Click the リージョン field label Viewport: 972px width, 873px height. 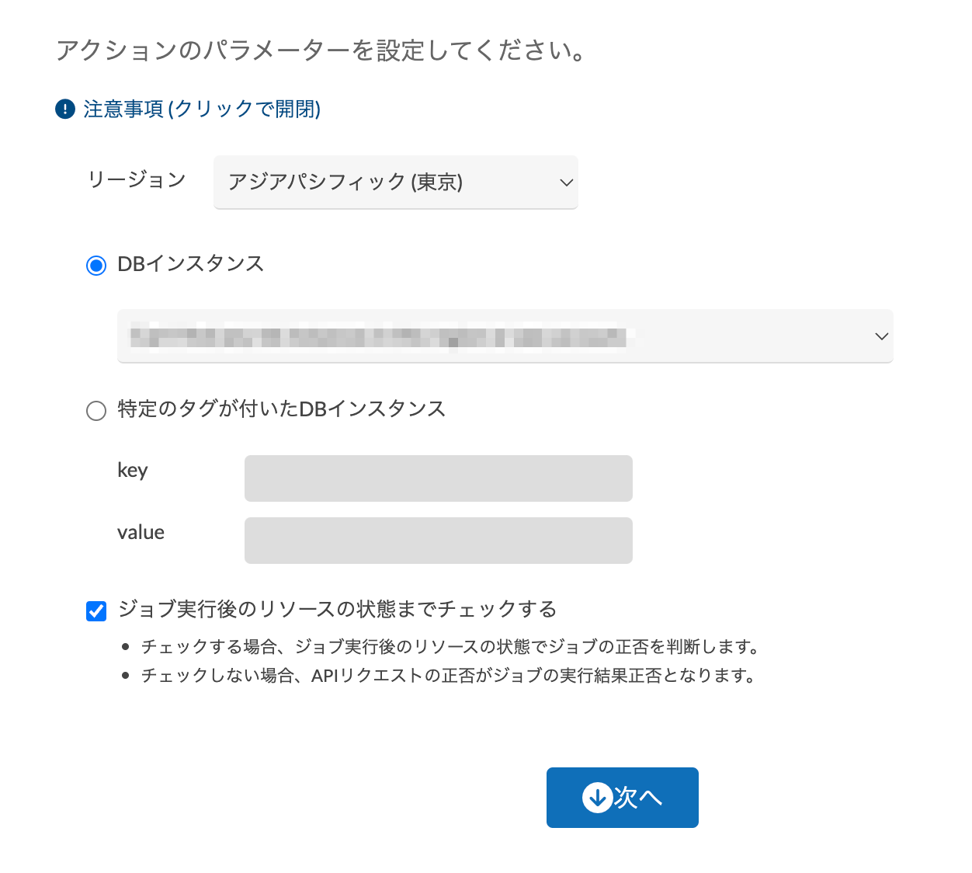pos(137,179)
